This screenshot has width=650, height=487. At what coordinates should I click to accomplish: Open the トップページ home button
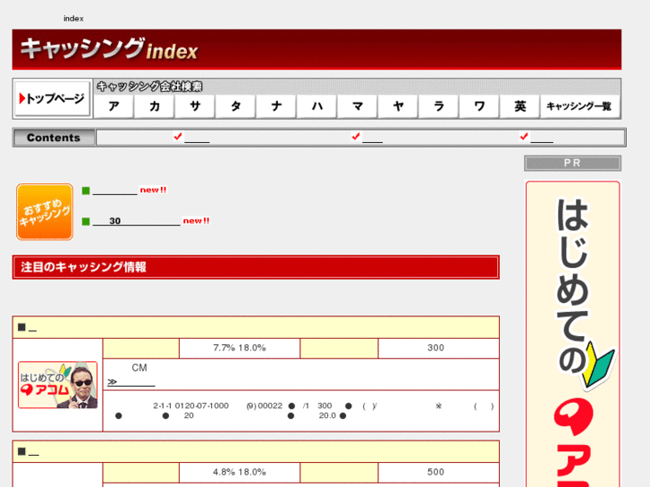click(x=52, y=98)
